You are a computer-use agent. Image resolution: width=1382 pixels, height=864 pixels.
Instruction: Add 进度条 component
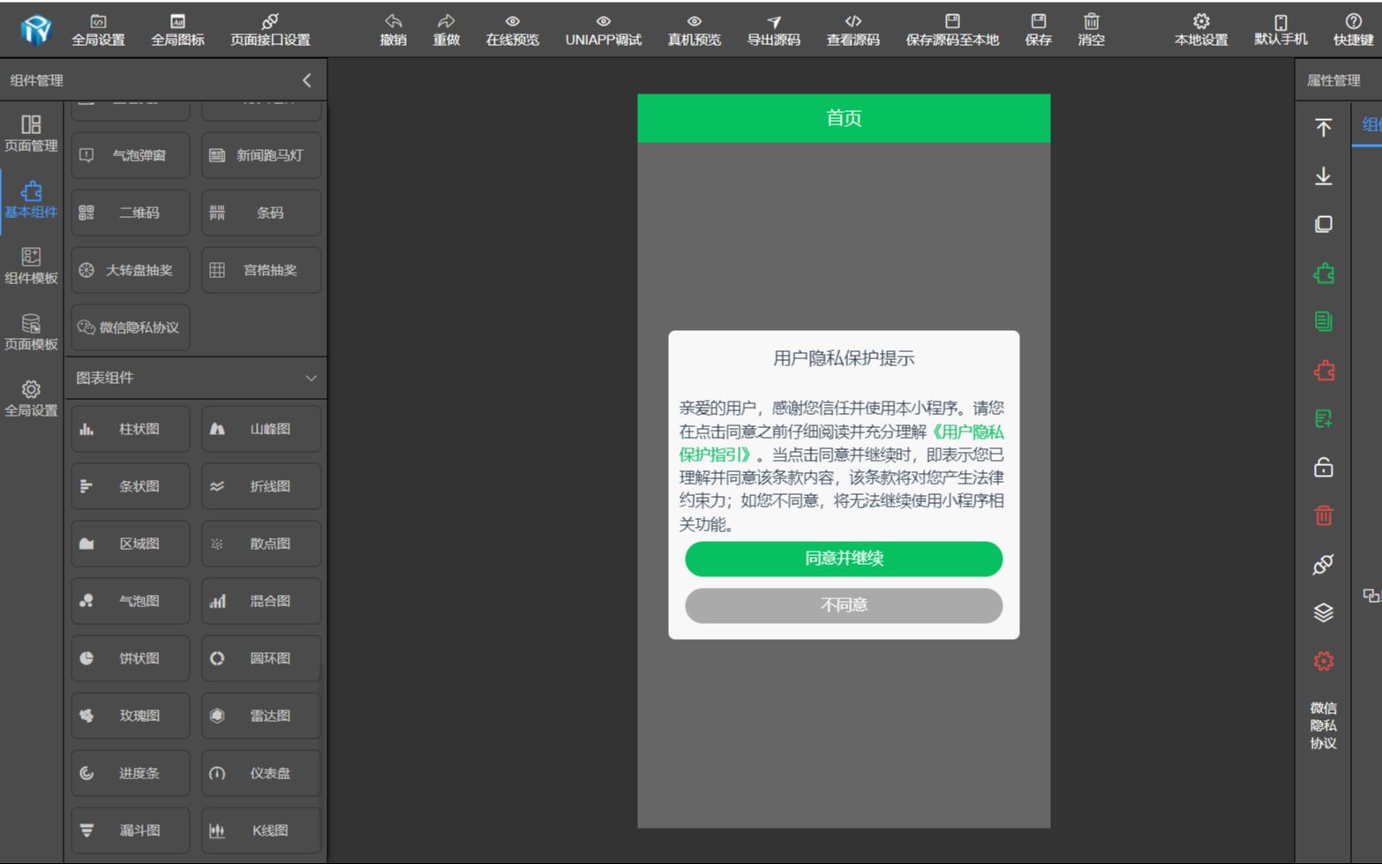131,773
